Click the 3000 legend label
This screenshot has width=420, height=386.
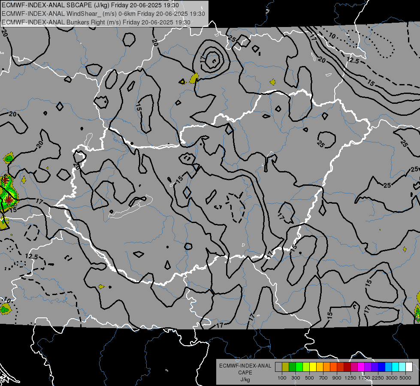click(x=392, y=378)
